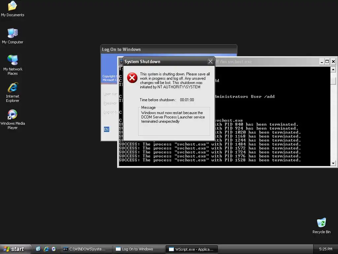Switch to C:\WINDOWS\syste... taskbar button
This screenshot has height=254, width=338.
click(x=86, y=249)
